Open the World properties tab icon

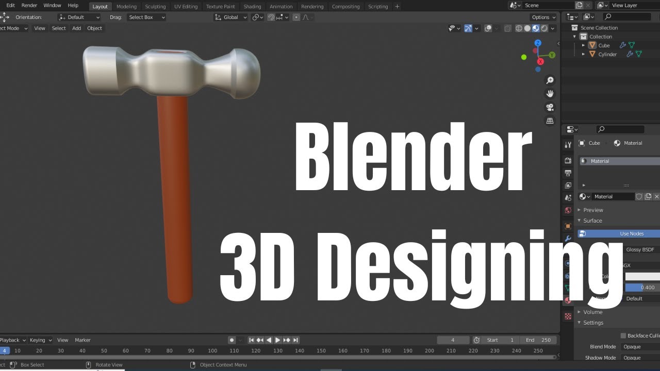pyautogui.click(x=568, y=210)
